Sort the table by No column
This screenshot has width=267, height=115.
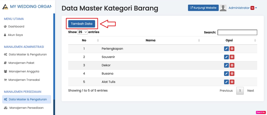(84, 40)
